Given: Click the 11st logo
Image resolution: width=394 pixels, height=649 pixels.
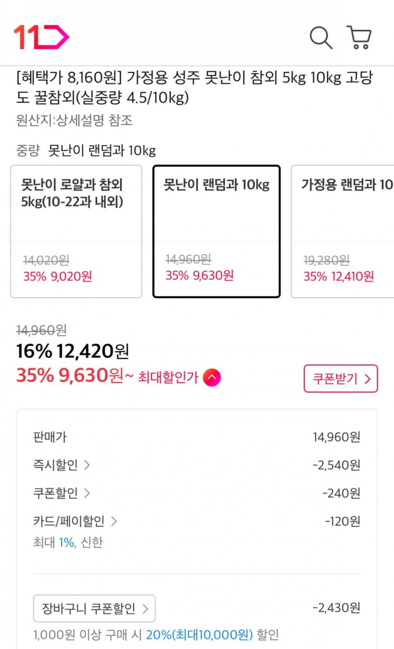Looking at the screenshot, I should point(41,37).
